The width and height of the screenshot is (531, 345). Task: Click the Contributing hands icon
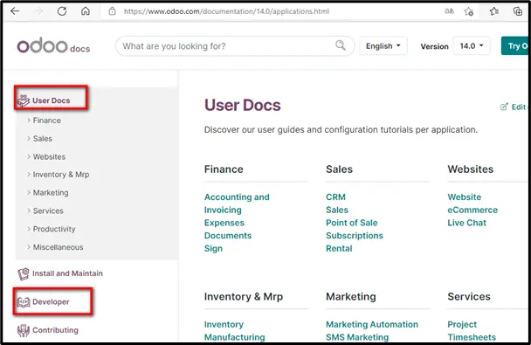[x=24, y=330]
